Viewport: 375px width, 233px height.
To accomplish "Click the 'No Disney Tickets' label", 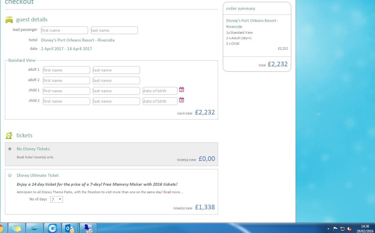I will 33,149.
